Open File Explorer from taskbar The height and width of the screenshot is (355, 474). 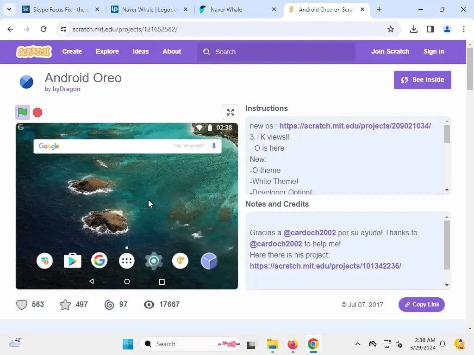(x=272, y=344)
